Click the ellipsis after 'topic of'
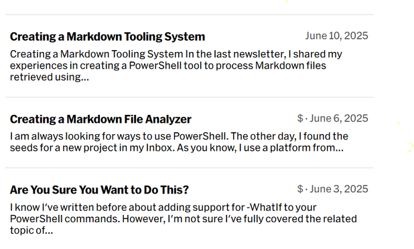414x249 pixels. click(x=49, y=232)
